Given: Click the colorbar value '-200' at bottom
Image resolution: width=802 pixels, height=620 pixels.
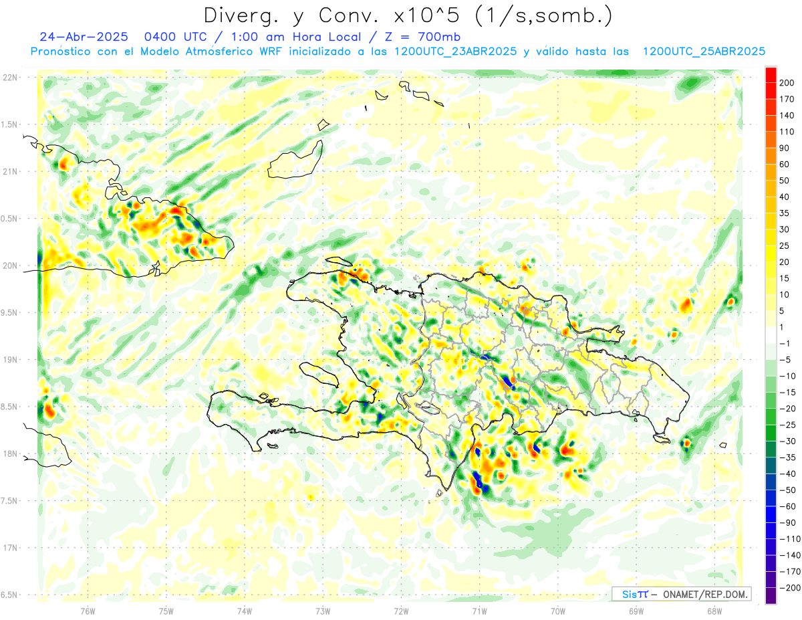Looking at the screenshot, I should click(789, 589).
